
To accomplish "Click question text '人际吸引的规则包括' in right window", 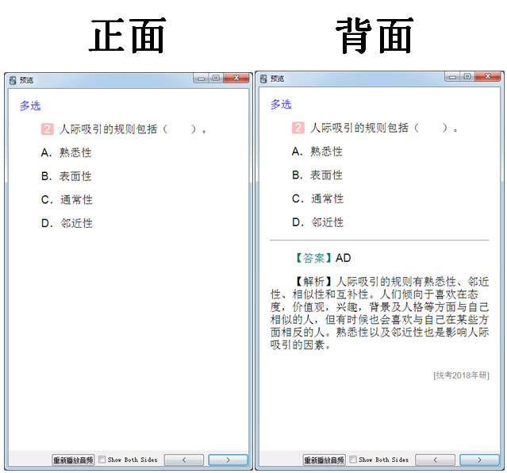I will pyautogui.click(x=359, y=128).
